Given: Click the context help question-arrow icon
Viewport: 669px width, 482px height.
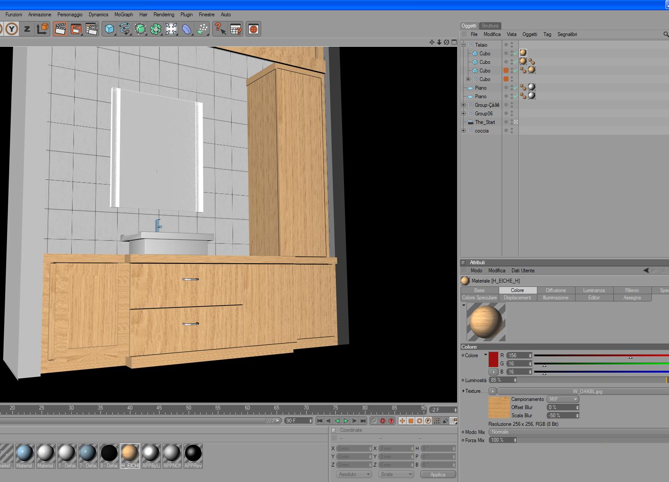Looking at the screenshot, I should (x=220, y=29).
